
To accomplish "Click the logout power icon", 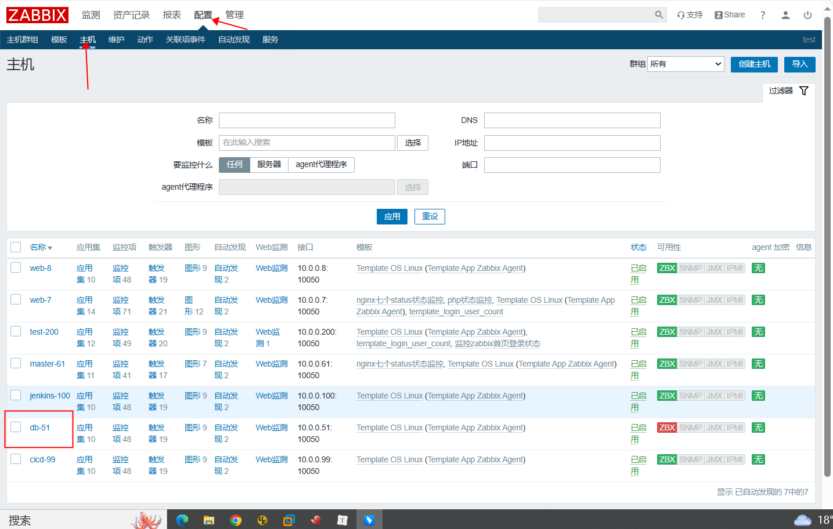I will [x=807, y=15].
